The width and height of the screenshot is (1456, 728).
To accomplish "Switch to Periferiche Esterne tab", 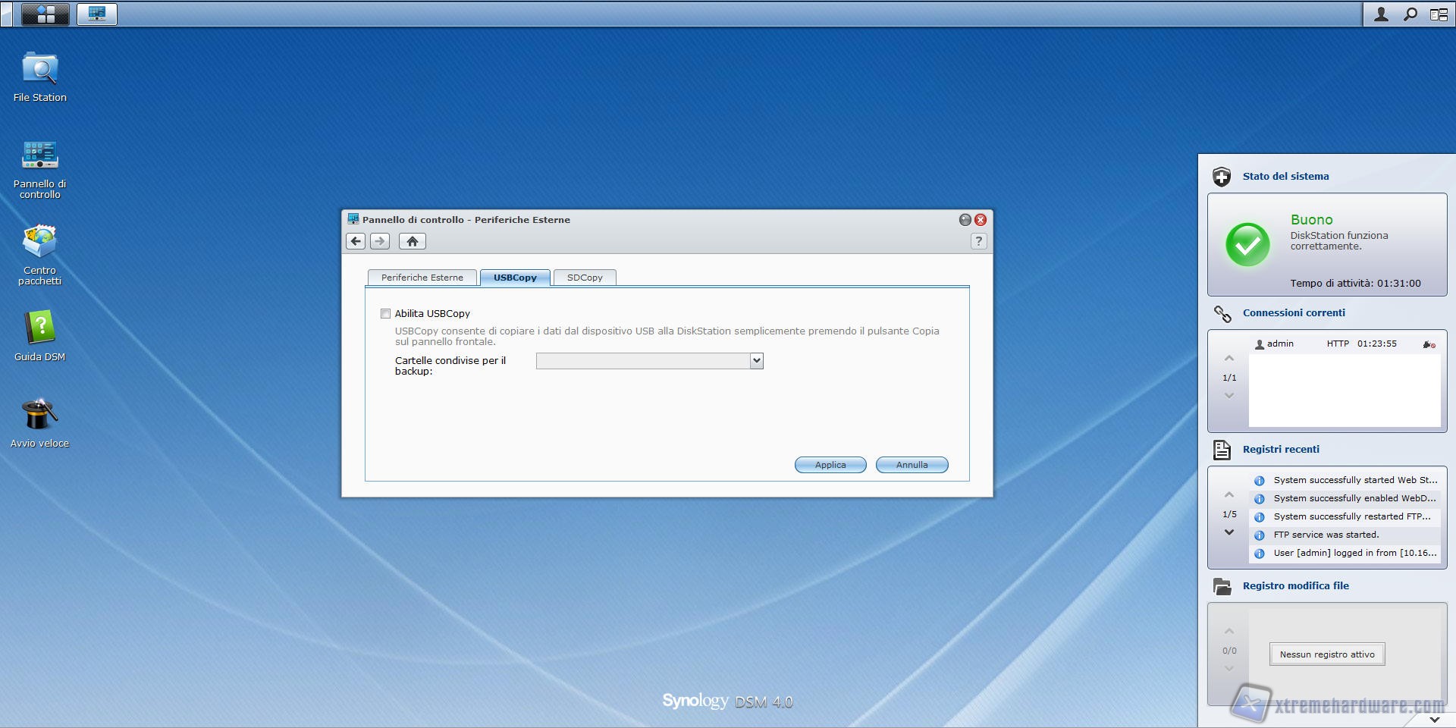I will pyautogui.click(x=422, y=278).
